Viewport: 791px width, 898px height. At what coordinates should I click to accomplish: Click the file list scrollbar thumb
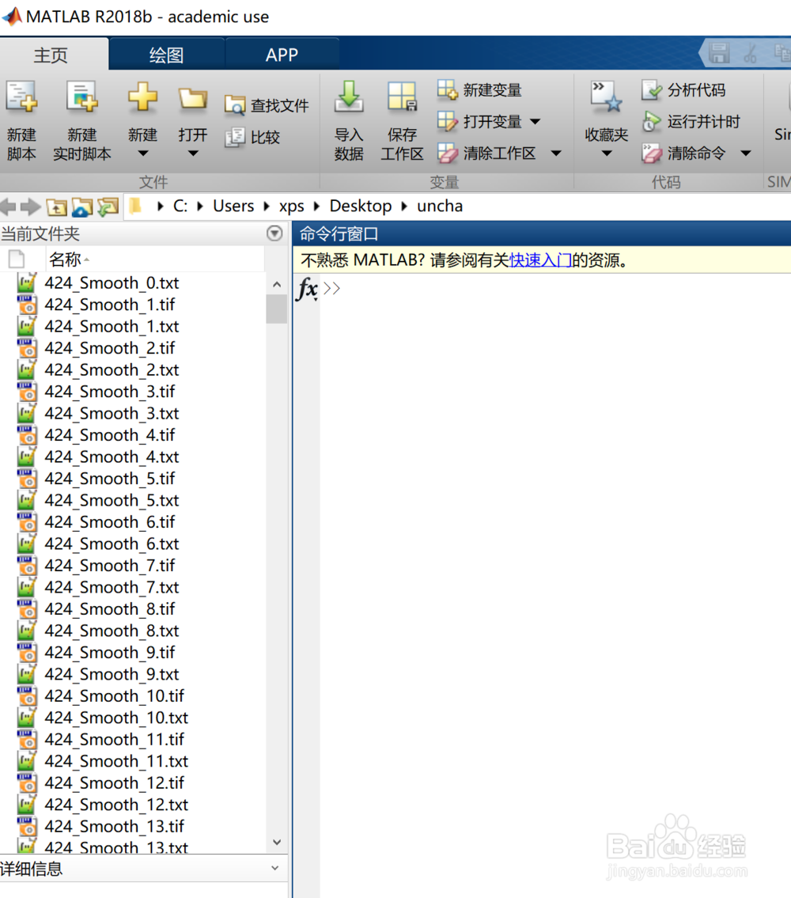tap(277, 309)
